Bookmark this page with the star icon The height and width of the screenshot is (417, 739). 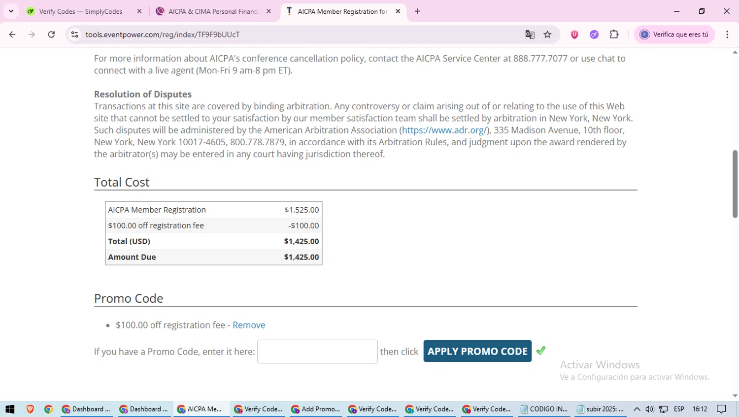pos(547,34)
